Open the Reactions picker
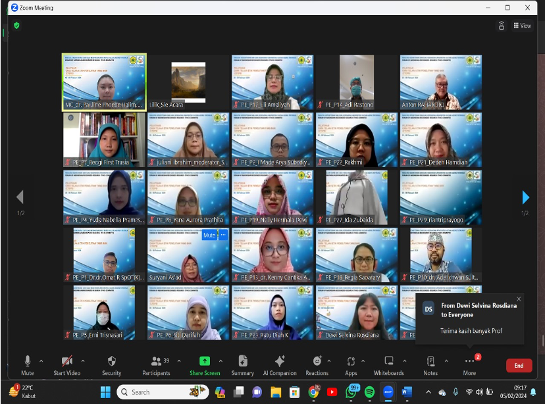 (x=317, y=364)
